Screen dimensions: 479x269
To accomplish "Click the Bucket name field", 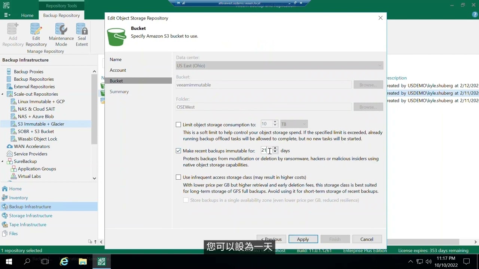I will pos(263,85).
